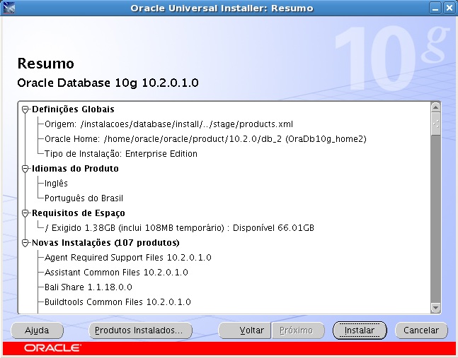Select Agent Required Support Files row
The image size is (458, 358).
click(128, 258)
